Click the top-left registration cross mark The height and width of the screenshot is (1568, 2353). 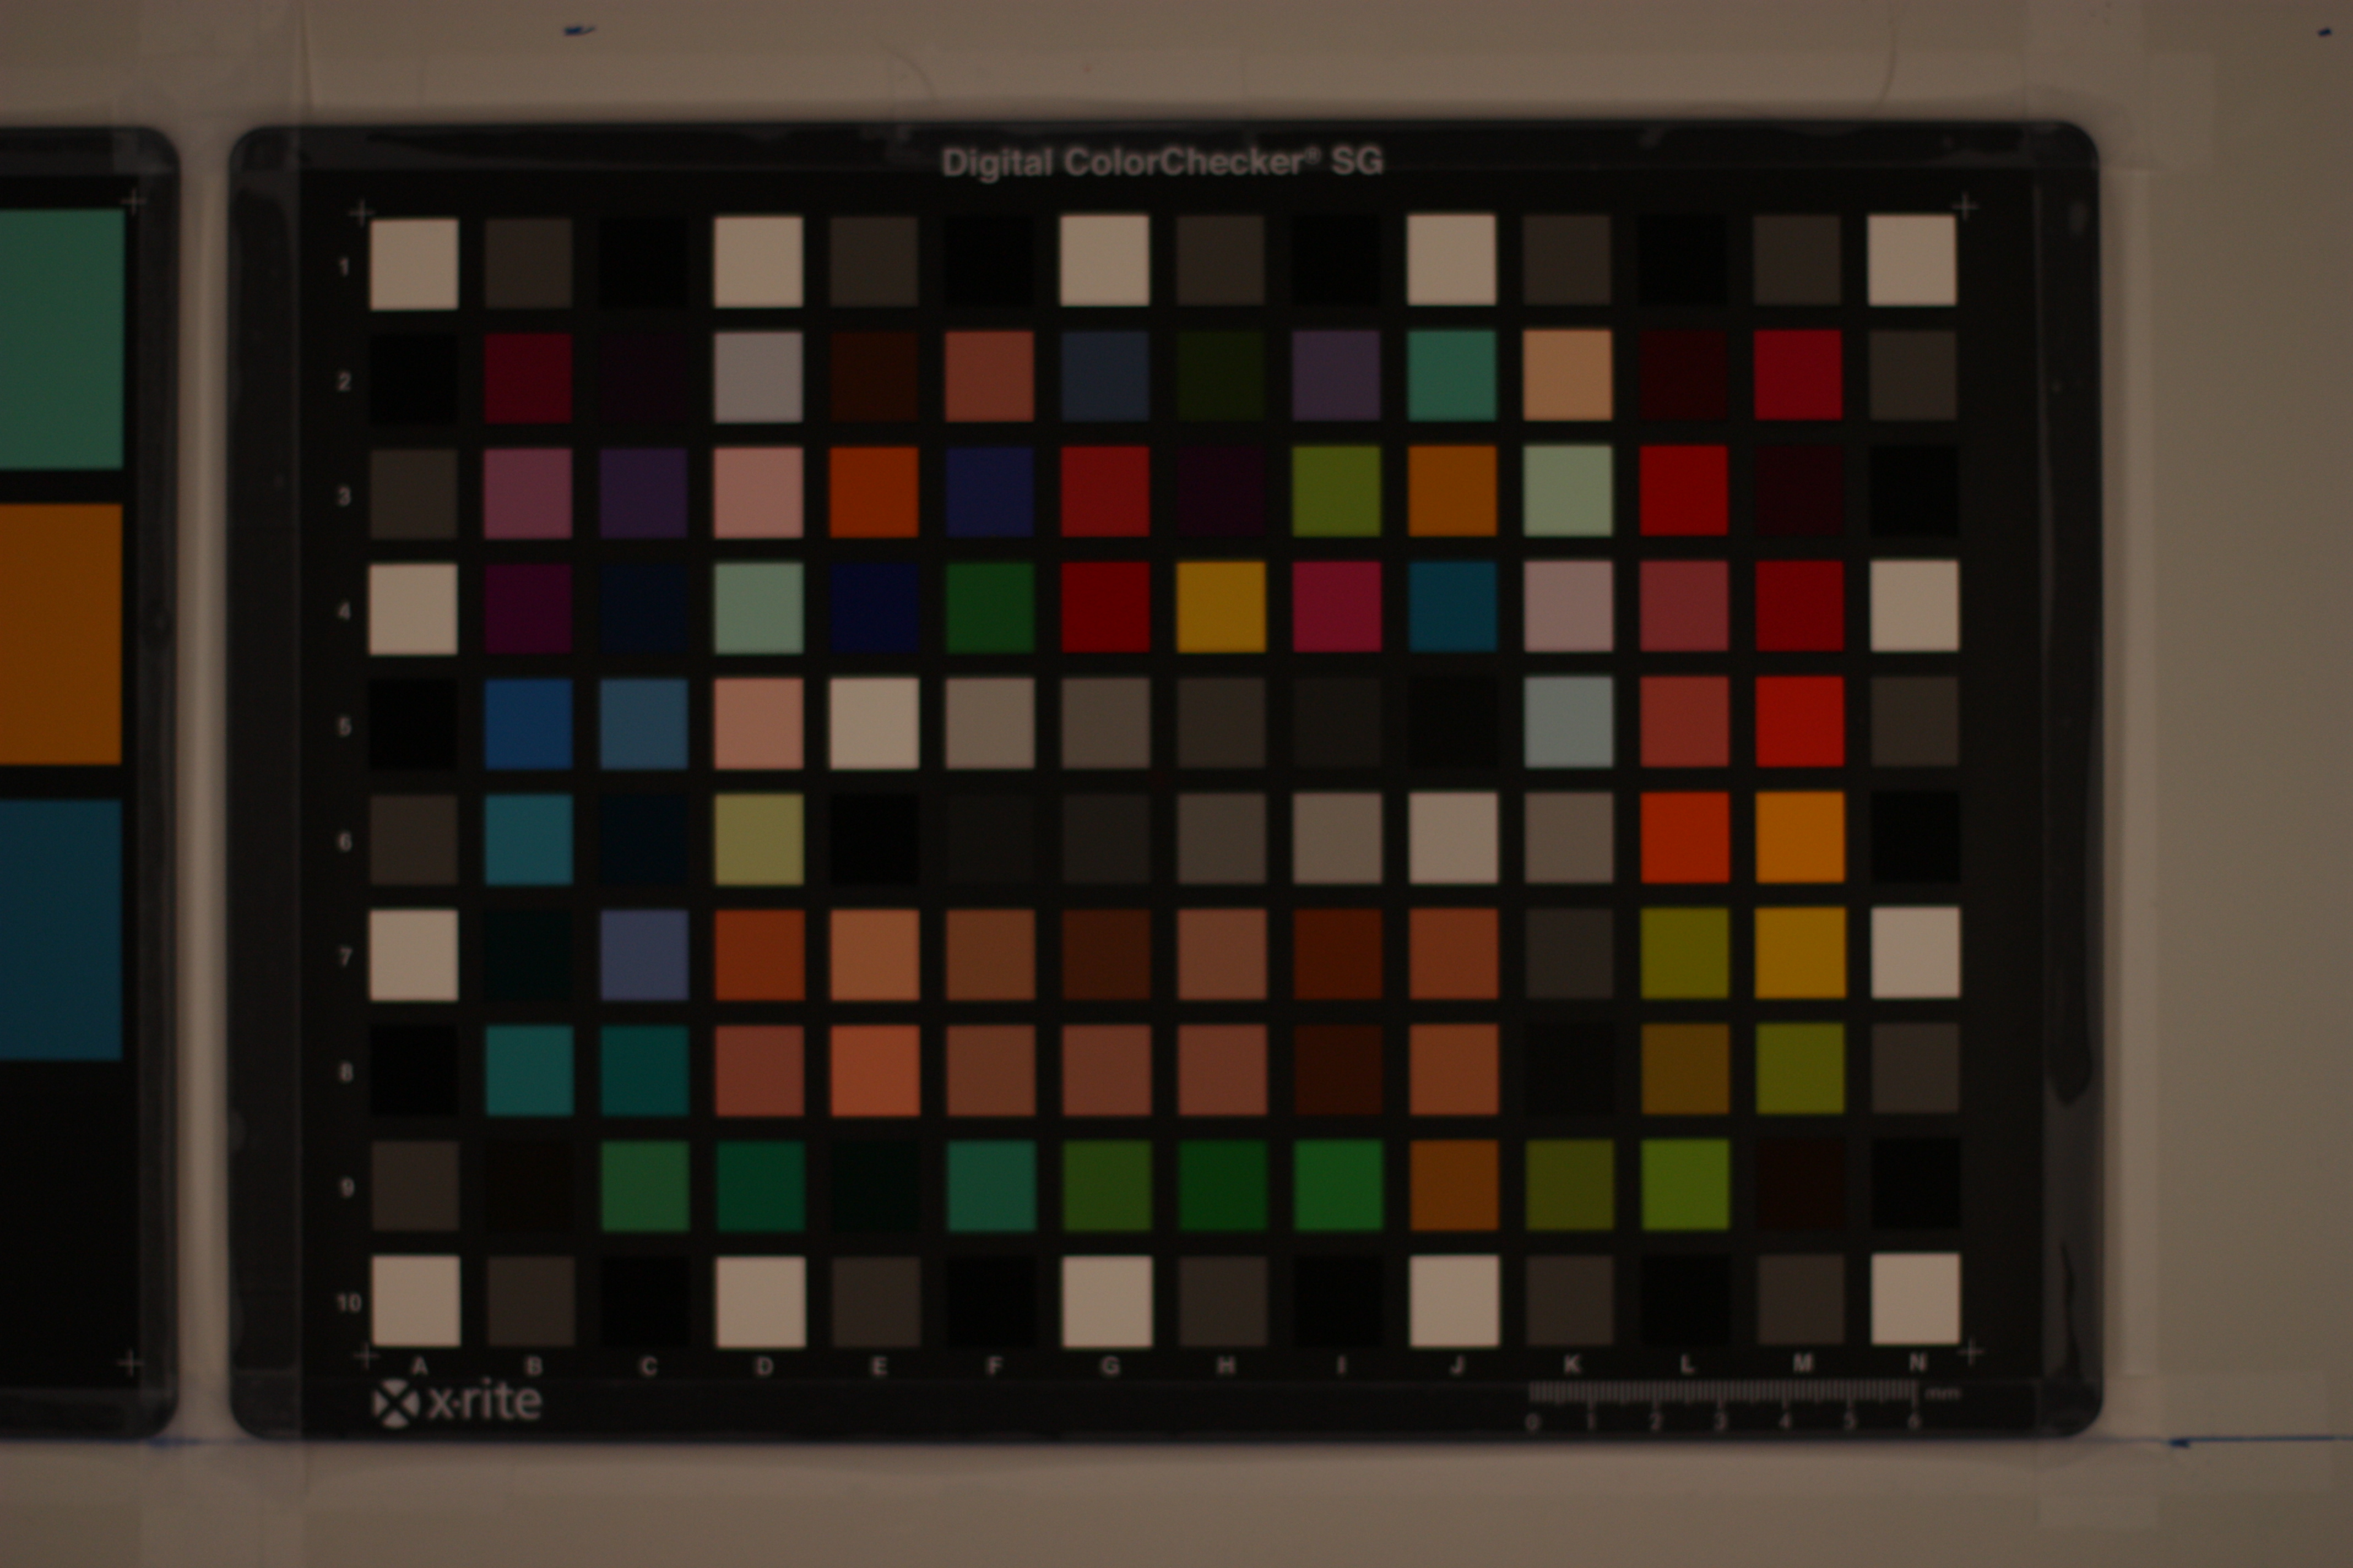pos(361,213)
